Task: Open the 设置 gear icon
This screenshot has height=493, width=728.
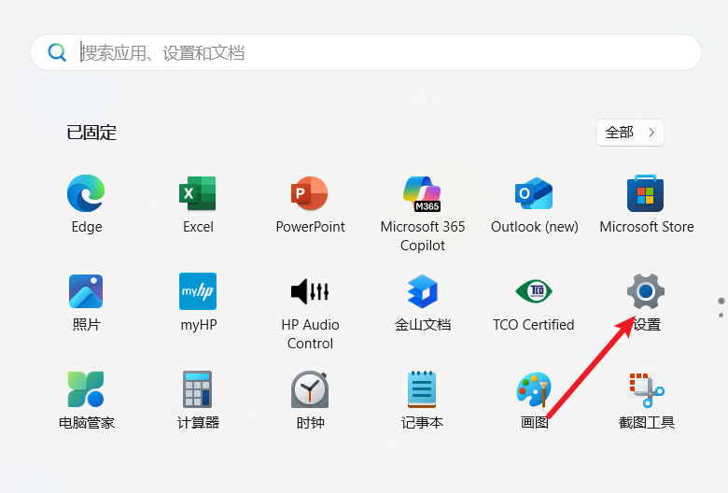Action: 646,291
